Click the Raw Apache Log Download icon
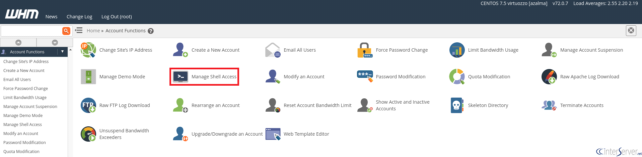Image resolution: width=642 pixels, height=157 pixels. tap(549, 77)
